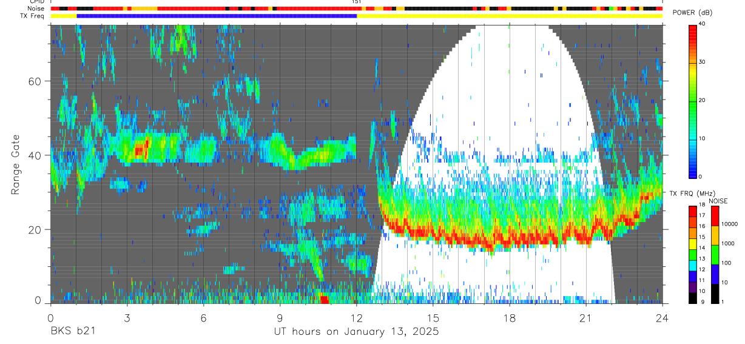Click the Noise indicator strip above the plot
The height and width of the screenshot is (344, 745).
click(357, 9)
